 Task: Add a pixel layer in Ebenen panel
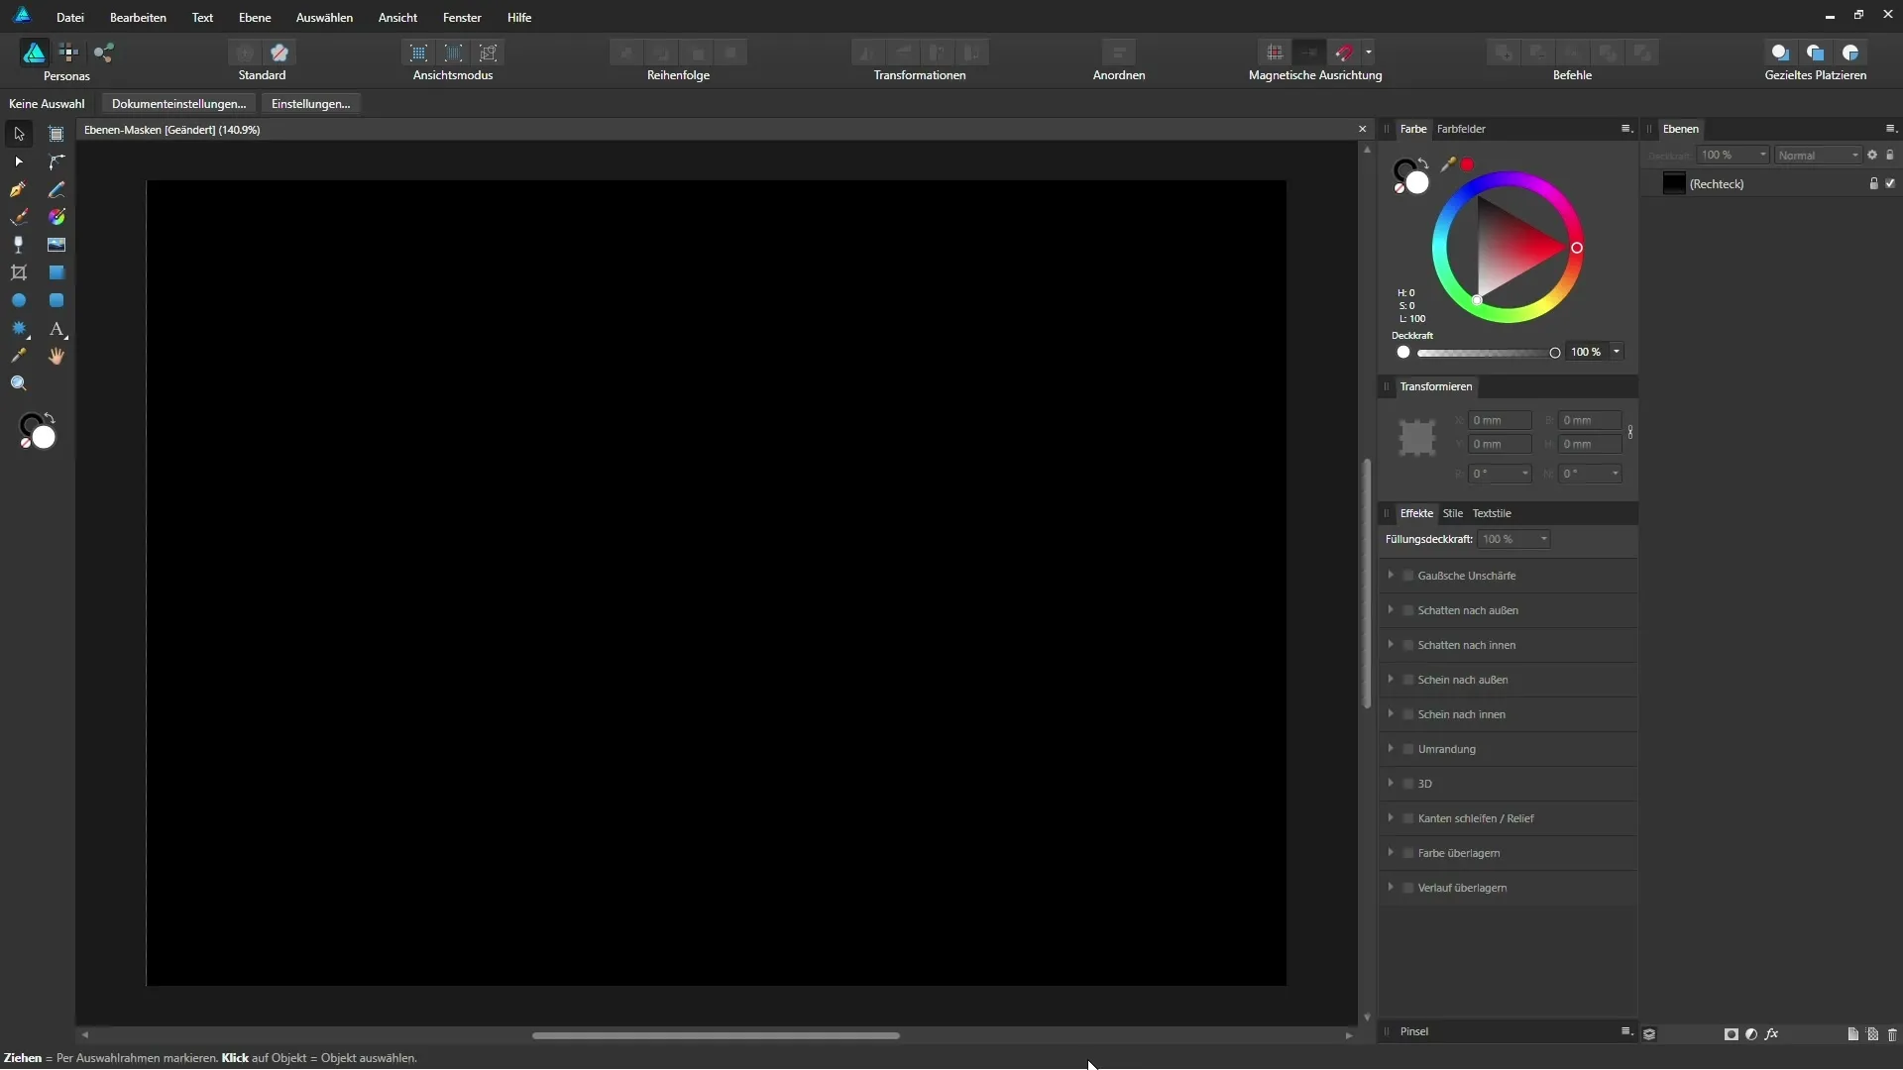click(x=1872, y=1034)
